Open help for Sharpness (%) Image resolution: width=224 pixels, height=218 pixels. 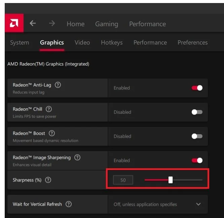(x=48, y=180)
